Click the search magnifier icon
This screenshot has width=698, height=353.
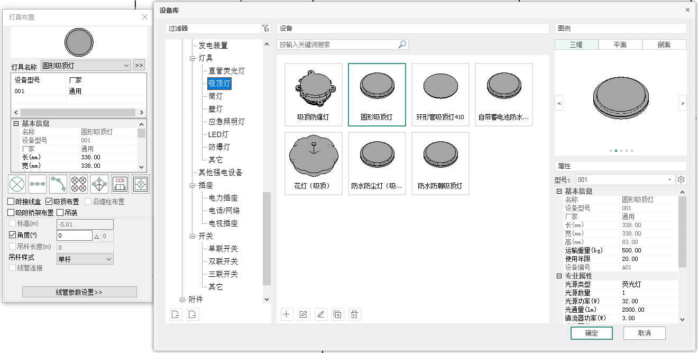402,45
